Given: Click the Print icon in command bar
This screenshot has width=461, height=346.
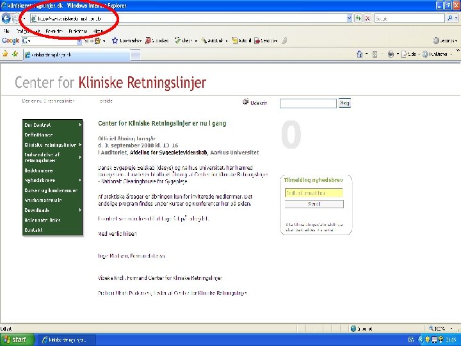Looking at the screenshot, I should [391, 54].
